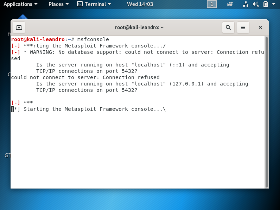Click the terminal search magnifier icon

click(228, 27)
